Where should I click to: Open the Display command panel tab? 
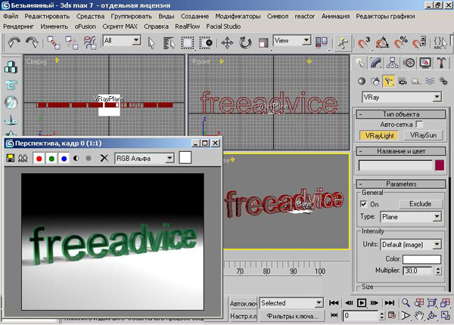(425, 63)
